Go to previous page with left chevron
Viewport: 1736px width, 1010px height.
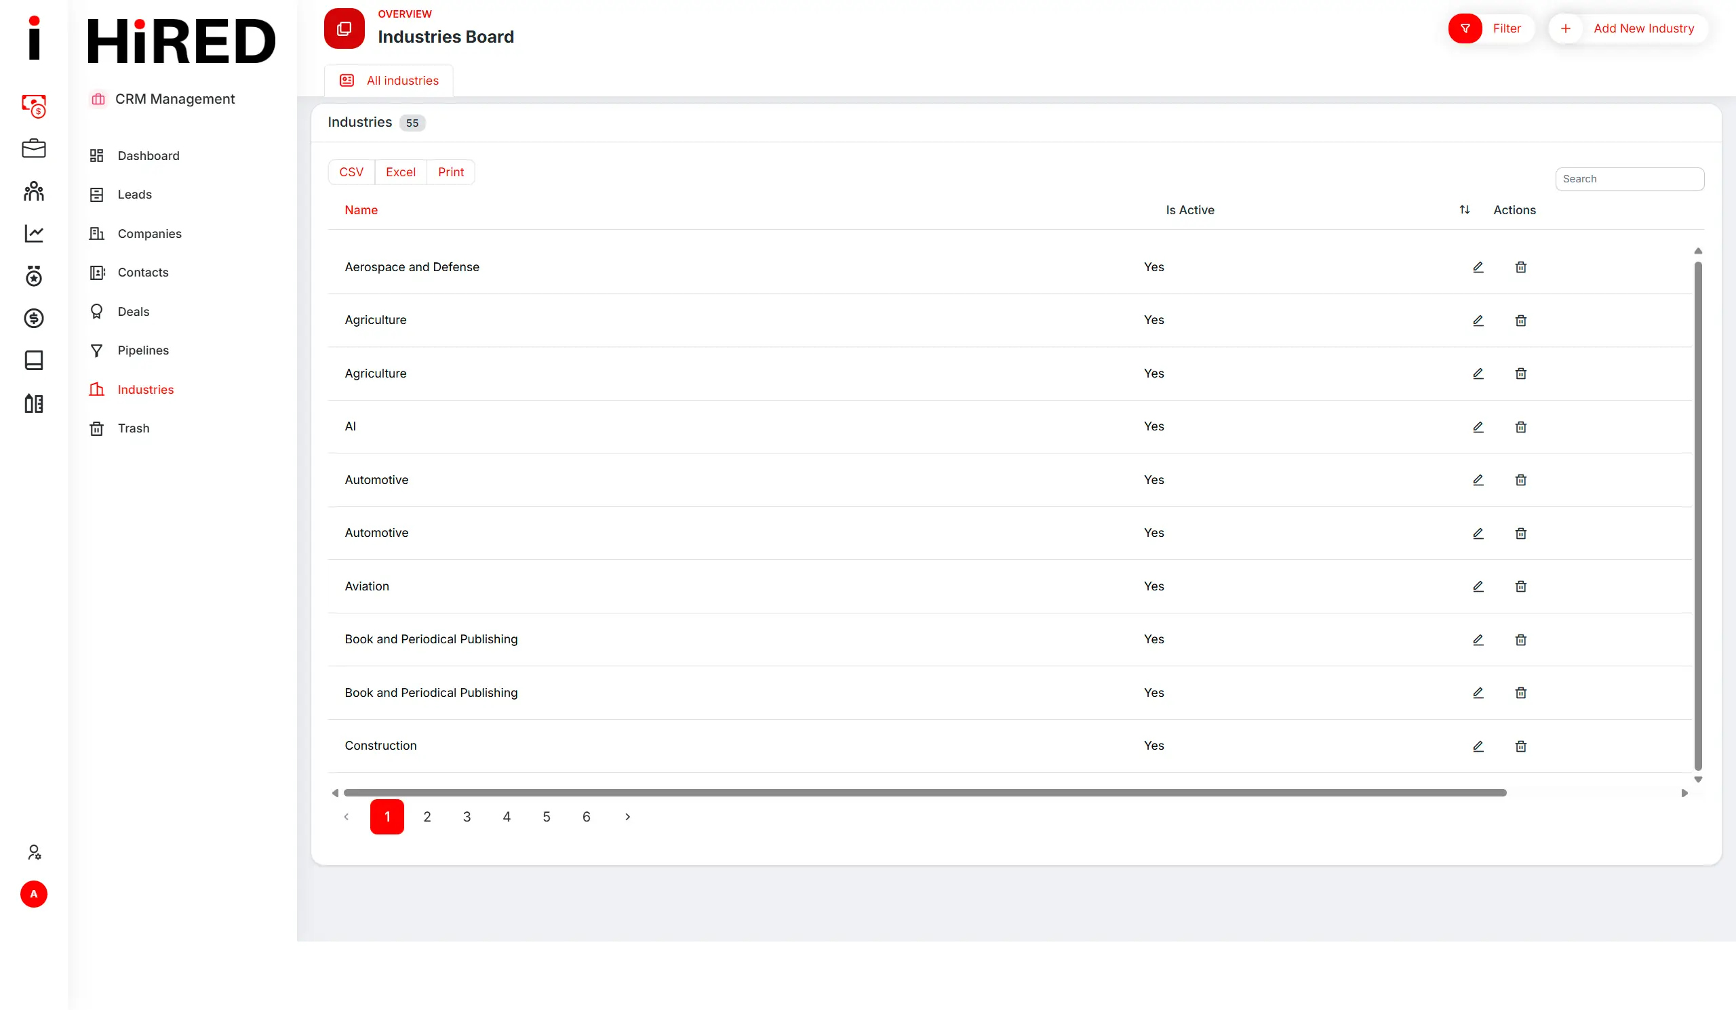click(347, 817)
